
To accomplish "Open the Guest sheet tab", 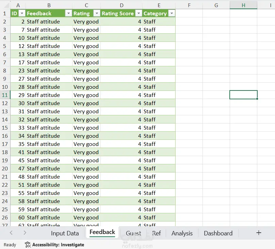I will tap(133, 233).
